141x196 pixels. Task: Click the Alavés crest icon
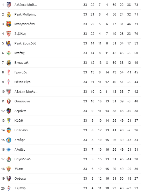tap(8, 149)
